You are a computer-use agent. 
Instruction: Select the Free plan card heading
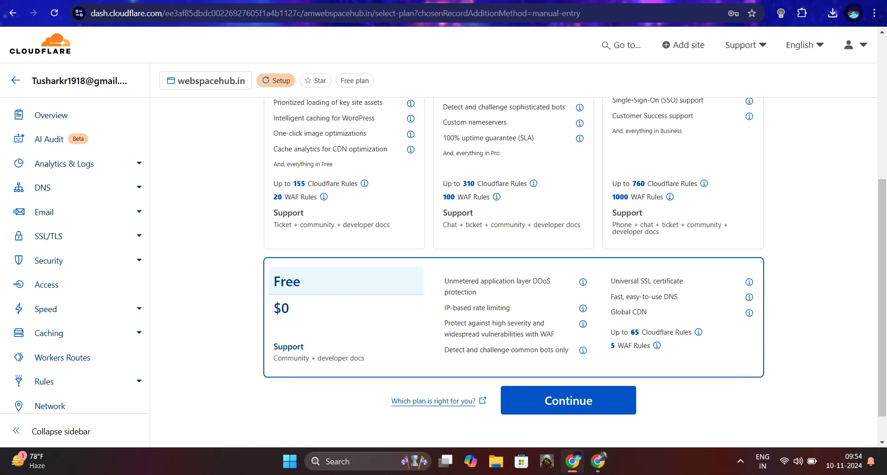pos(287,282)
